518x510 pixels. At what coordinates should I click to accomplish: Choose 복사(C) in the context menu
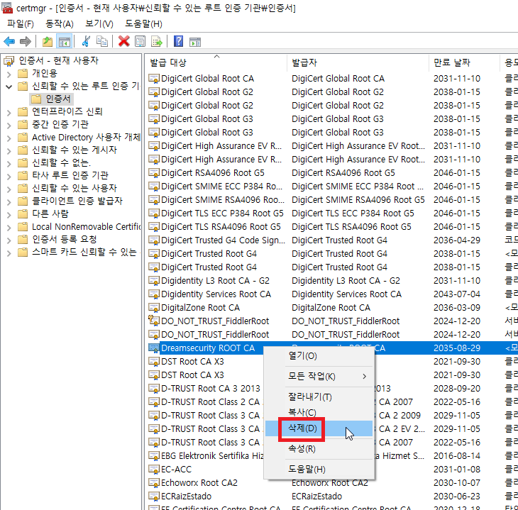319,413
